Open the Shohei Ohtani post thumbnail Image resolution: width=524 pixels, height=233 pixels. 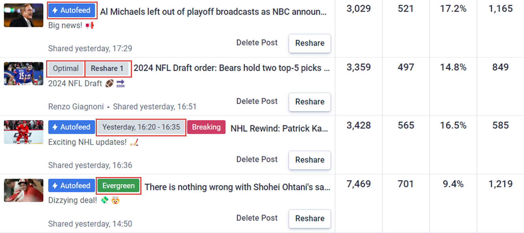pyautogui.click(x=24, y=190)
